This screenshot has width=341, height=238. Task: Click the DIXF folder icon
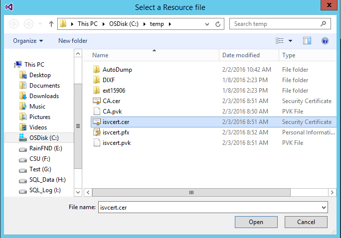(96, 80)
